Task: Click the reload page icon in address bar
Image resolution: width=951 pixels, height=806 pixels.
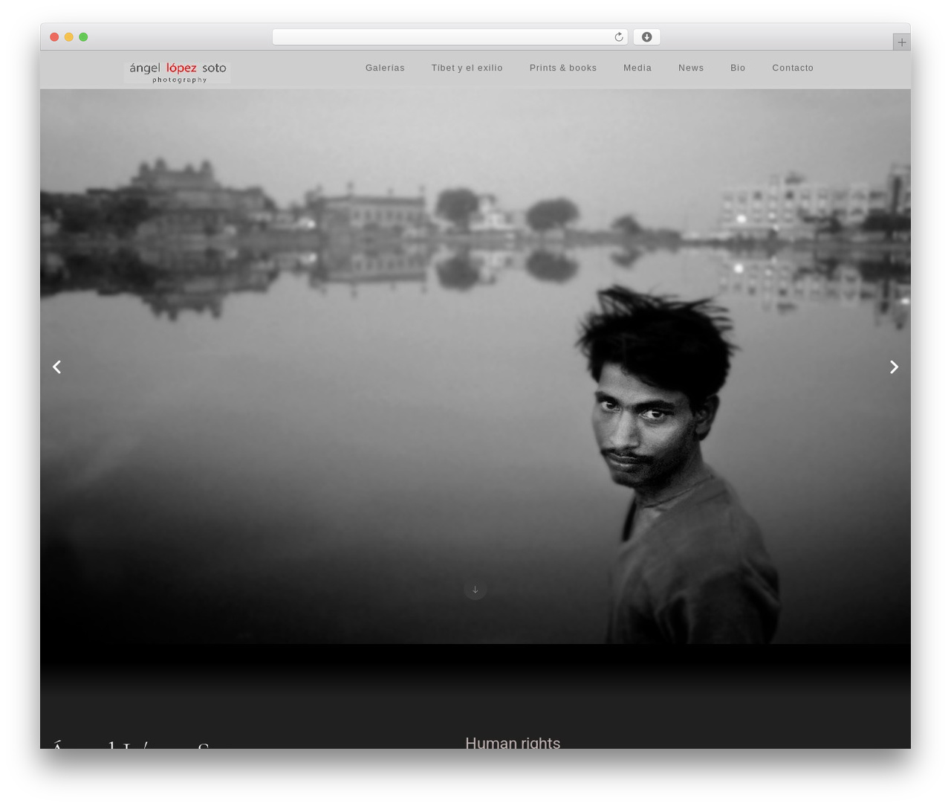Action: coord(618,37)
